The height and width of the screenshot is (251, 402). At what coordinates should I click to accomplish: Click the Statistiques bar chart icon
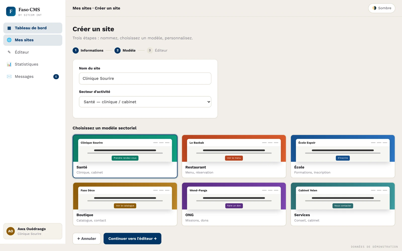tap(9, 64)
